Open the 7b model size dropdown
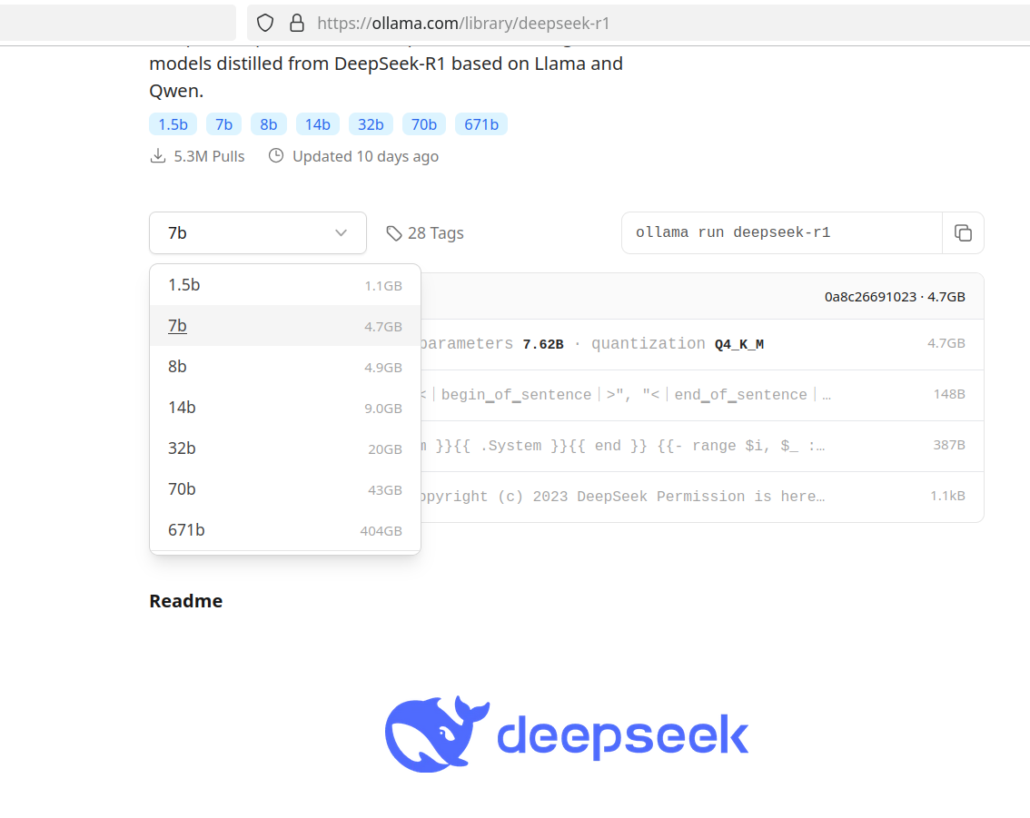The width and height of the screenshot is (1030, 818). click(x=258, y=233)
